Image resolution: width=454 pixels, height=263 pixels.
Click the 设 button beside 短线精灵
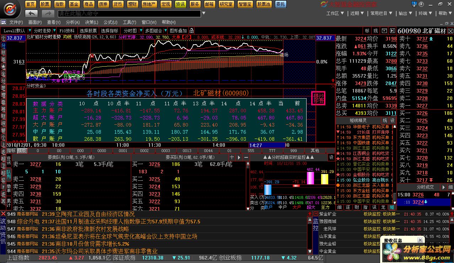393,121
